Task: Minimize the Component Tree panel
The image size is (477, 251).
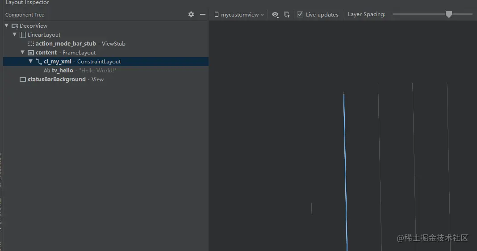Action: (203, 14)
